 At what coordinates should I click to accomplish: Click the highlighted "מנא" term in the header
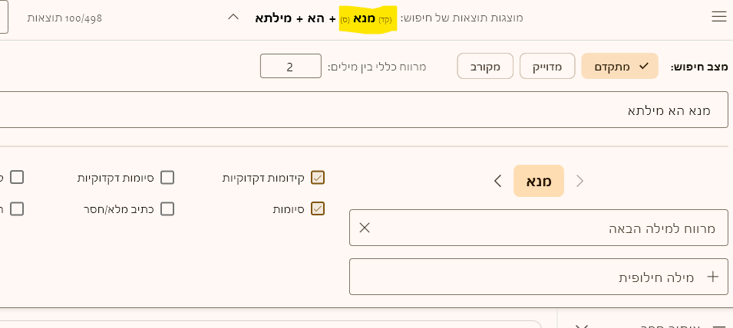pos(367,17)
